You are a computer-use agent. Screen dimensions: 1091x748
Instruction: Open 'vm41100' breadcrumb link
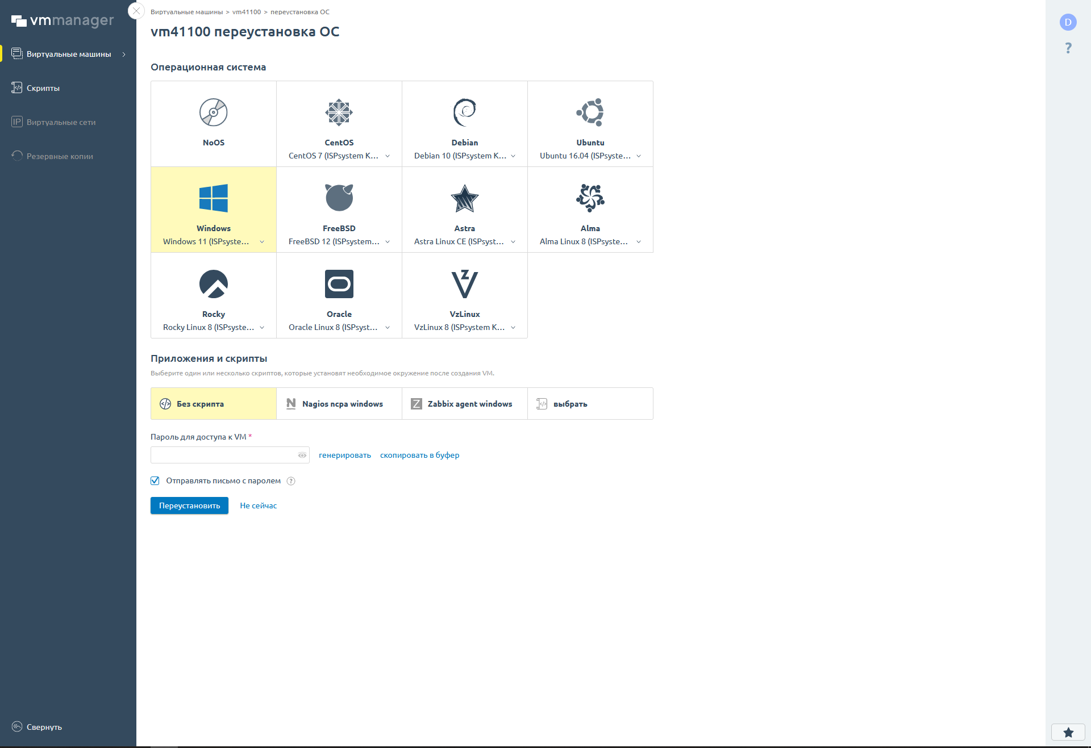pyautogui.click(x=247, y=12)
